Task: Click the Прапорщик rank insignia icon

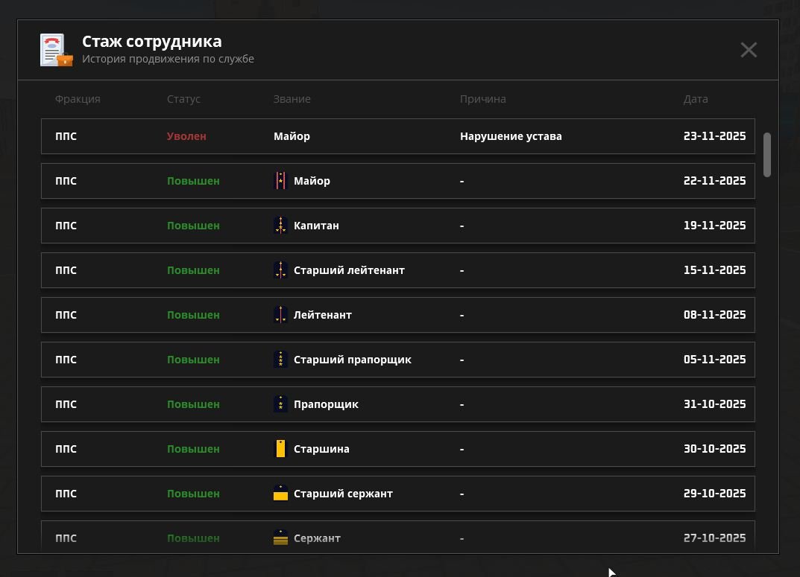Action: 280,404
